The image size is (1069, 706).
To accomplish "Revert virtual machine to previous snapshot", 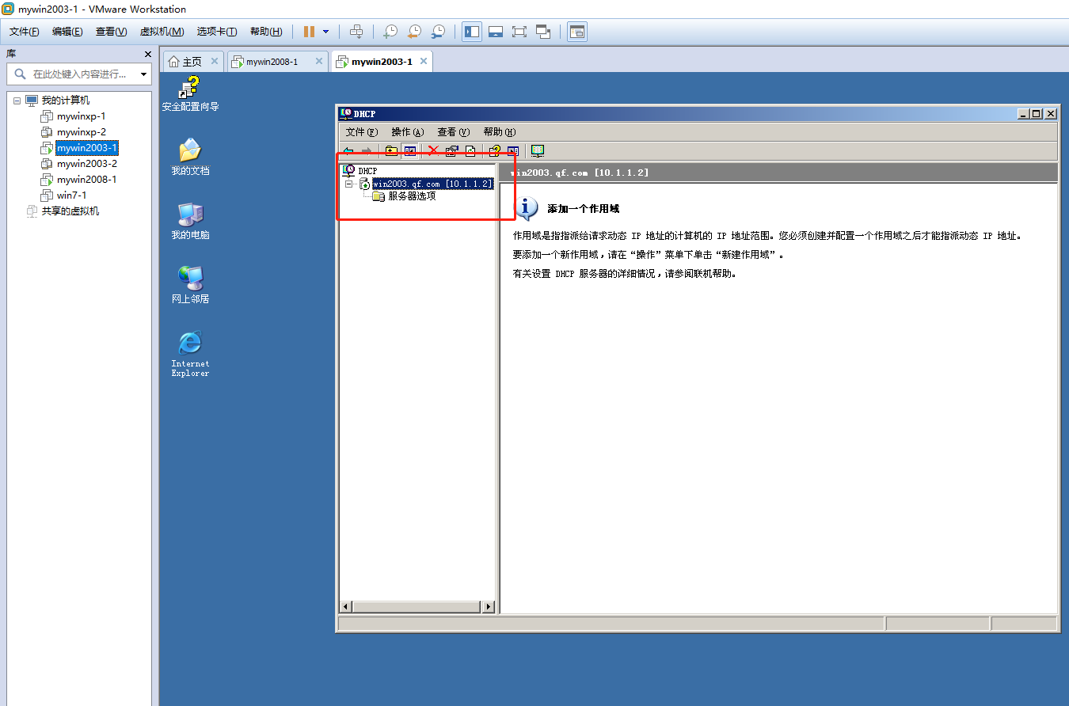I will (413, 32).
